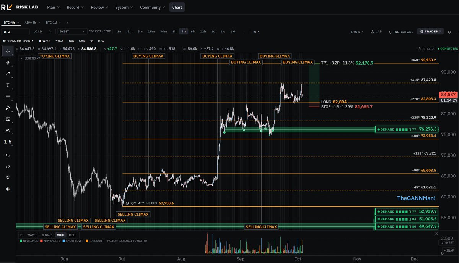This screenshot has width=459, height=263.
Task: Click the INVERT scale button
Action: (447, 243)
